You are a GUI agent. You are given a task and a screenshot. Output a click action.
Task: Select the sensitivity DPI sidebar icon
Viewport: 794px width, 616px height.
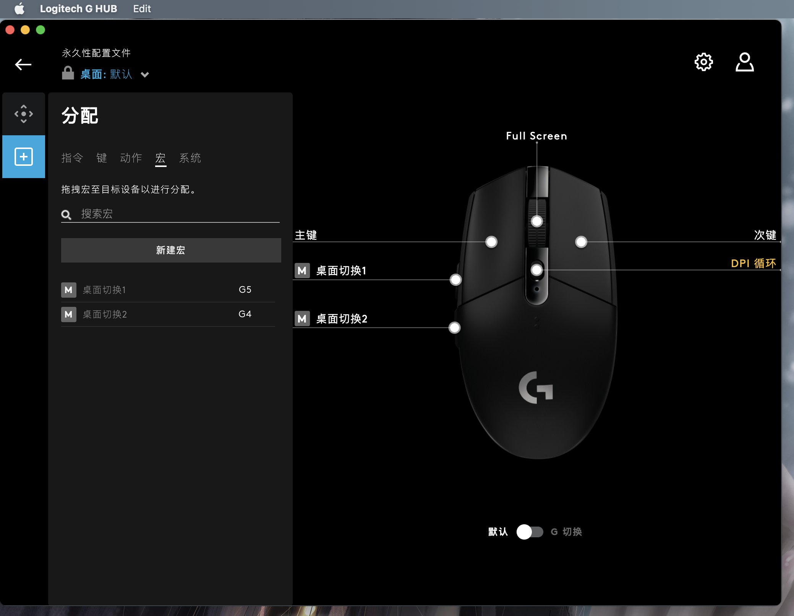24,114
